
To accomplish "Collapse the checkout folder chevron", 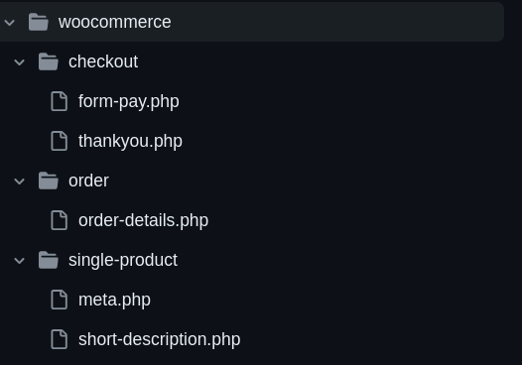I will click(x=20, y=62).
